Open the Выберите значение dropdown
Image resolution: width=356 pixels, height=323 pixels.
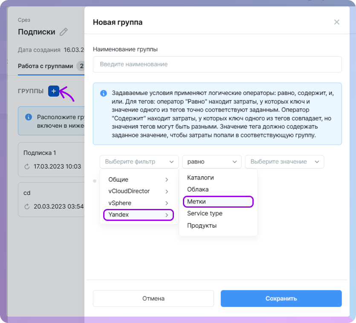[284, 162]
